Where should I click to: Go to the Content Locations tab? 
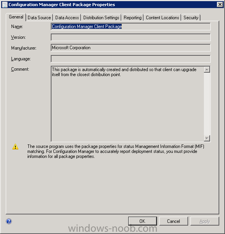coord(162,18)
